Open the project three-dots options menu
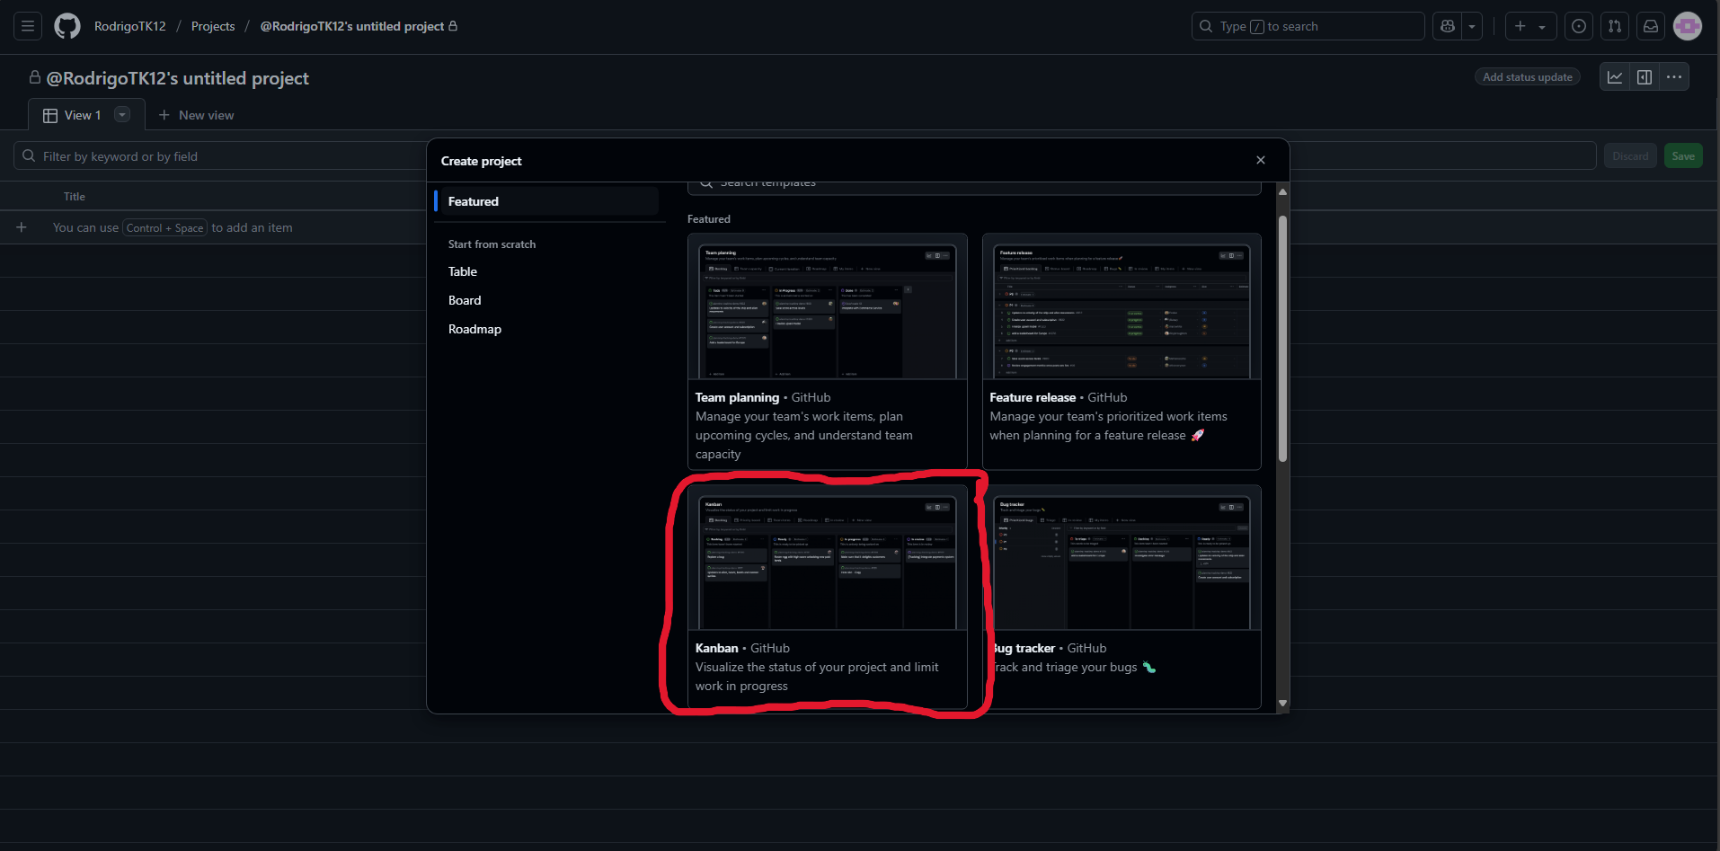The width and height of the screenshot is (1720, 851). (x=1674, y=77)
